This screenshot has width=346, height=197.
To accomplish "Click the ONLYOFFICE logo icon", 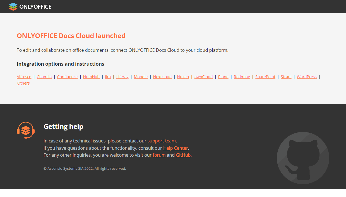I will click(13, 6).
